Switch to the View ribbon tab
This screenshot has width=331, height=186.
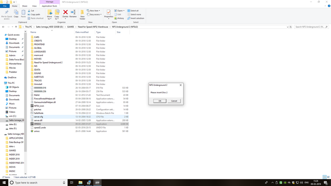pos(34,6)
